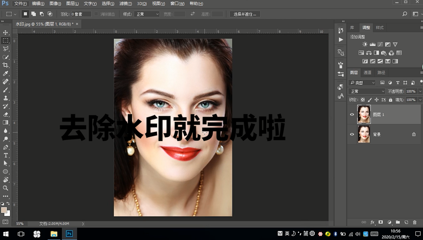Viewport: 423px width, 240px height.
Task: Open the Curves adjustment icon
Action: [x=380, y=44]
